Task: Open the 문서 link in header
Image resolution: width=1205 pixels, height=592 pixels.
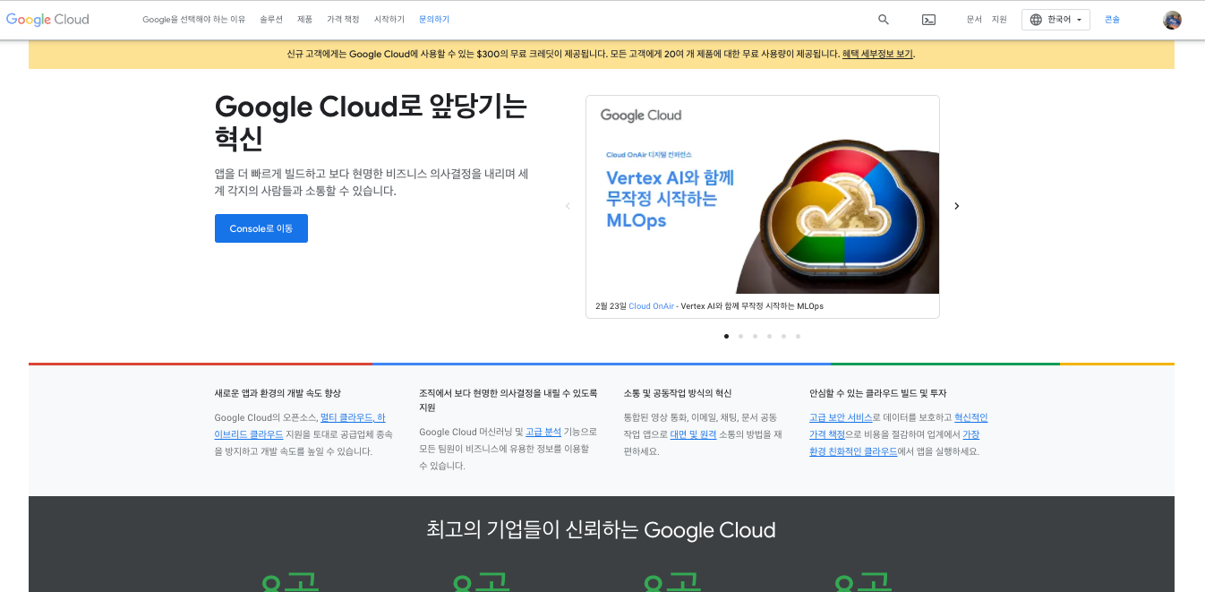Action: [x=974, y=19]
